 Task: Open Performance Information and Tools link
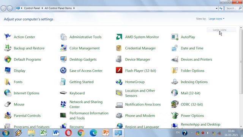[x=89, y=116]
